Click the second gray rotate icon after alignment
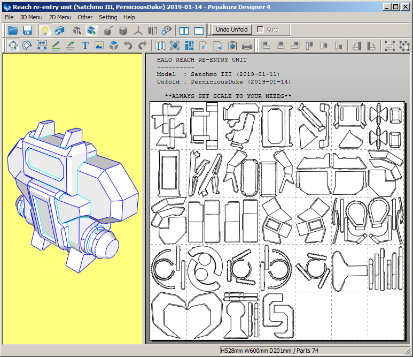Viewport: 413px width, 357px height. click(371, 45)
